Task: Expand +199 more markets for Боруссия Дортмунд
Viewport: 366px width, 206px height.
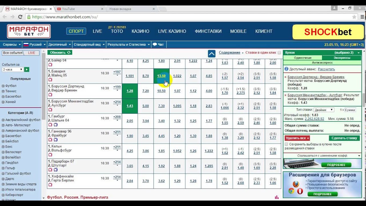Action: click(x=117, y=88)
